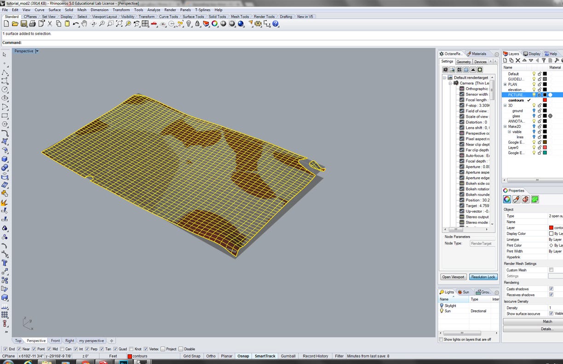Image resolution: width=563 pixels, height=364 pixels.
Task: Enable the Knot osnap checkbox
Action: [132, 349]
